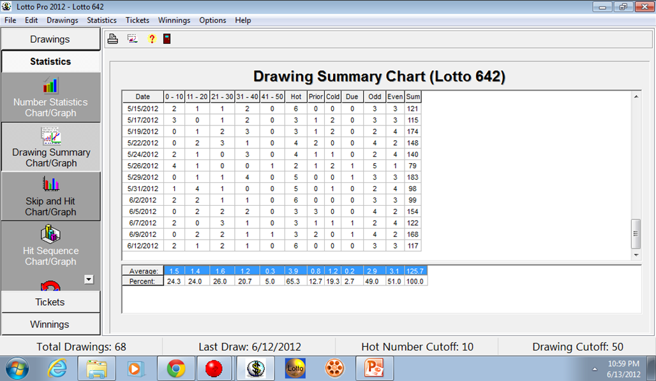Click the 5/26/2012 date cell
Image resolution: width=656 pixels, height=381 pixels.
(x=143, y=166)
